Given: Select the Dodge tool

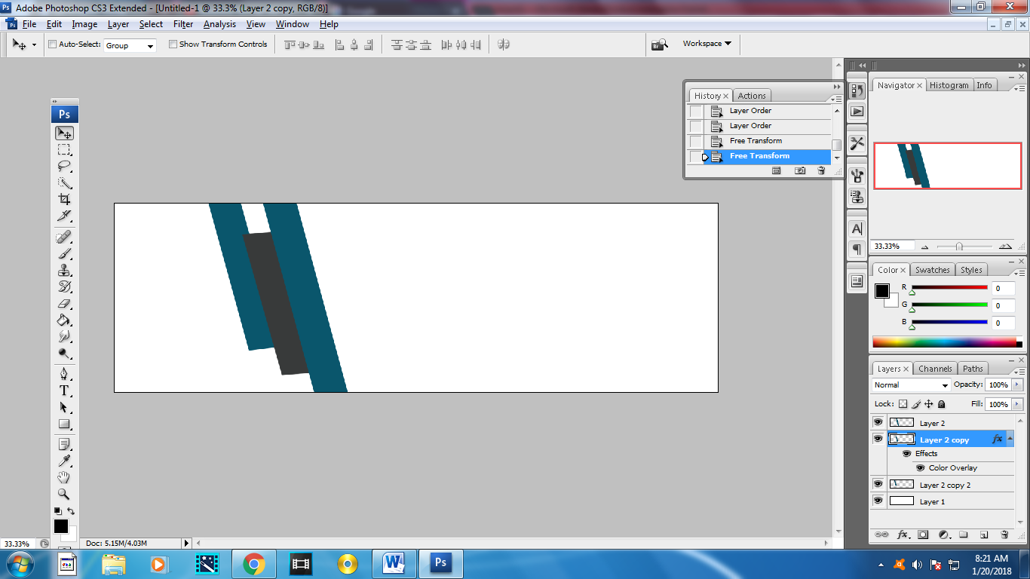Looking at the screenshot, I should [x=64, y=354].
